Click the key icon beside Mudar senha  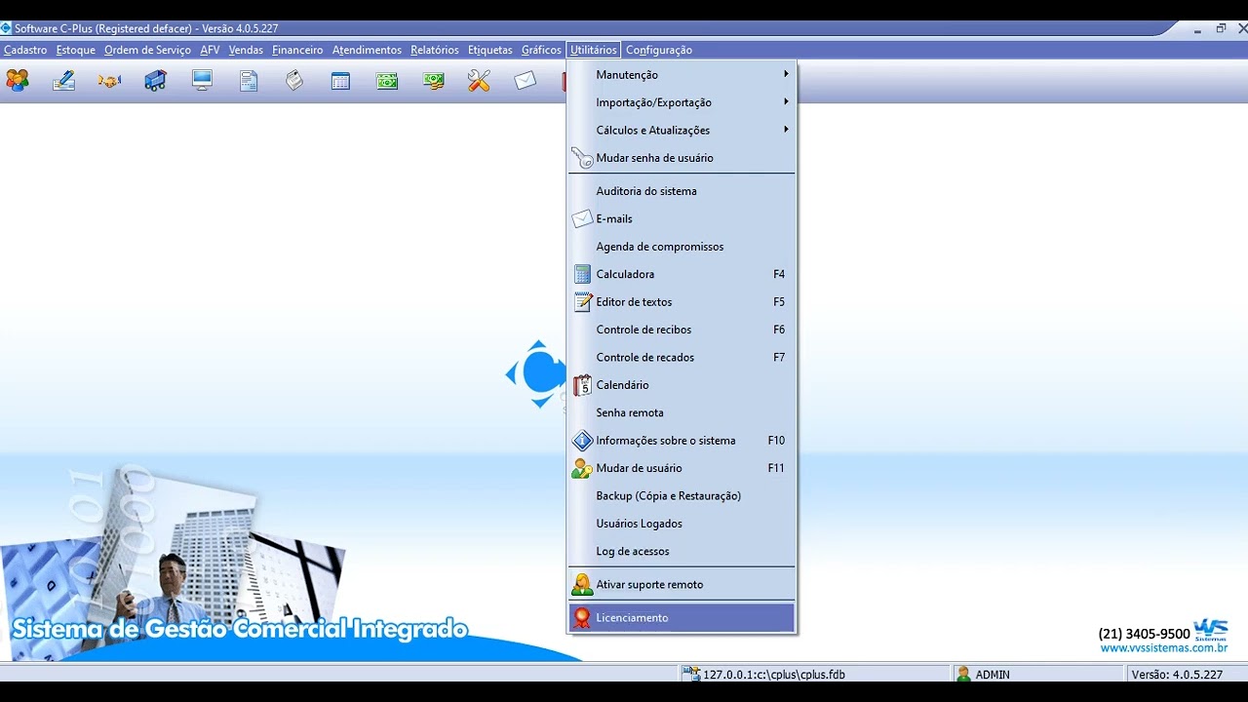click(x=582, y=158)
